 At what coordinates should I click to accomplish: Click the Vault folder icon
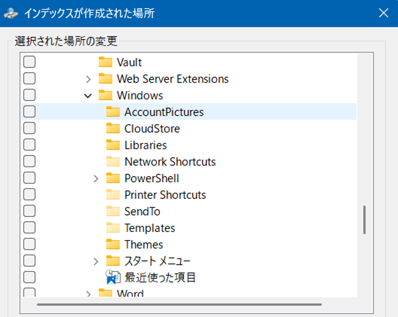(x=106, y=62)
